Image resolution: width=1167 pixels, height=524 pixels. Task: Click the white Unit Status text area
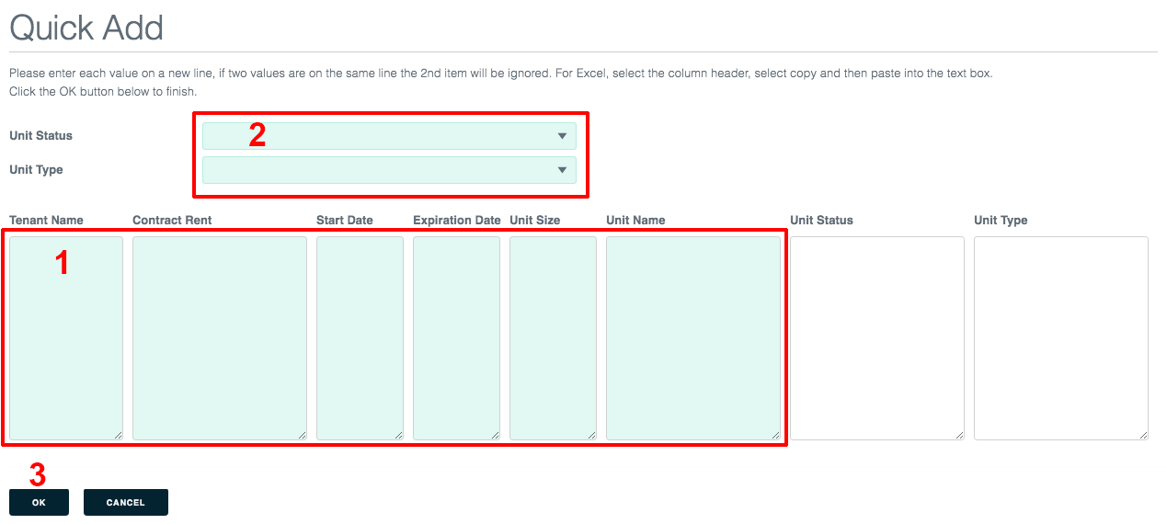(877, 338)
